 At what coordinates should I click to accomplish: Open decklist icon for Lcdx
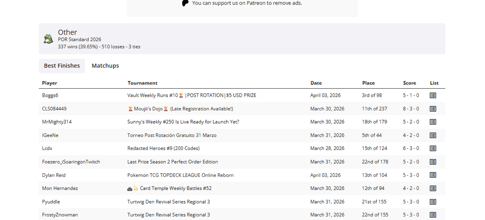coord(433,148)
